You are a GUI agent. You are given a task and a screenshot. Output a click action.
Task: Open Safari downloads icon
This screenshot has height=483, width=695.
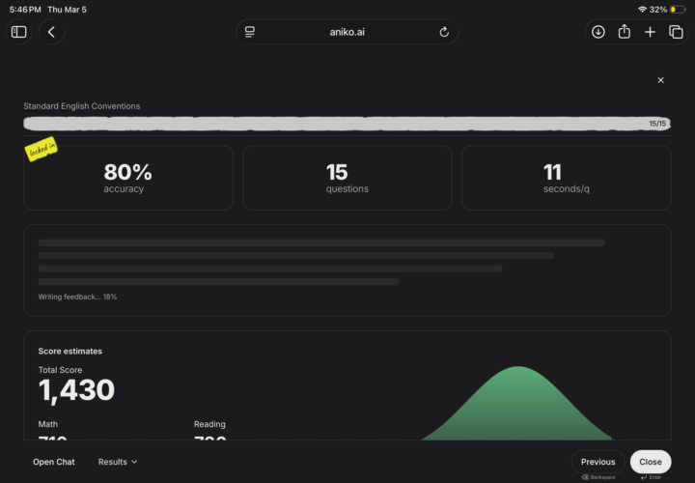(x=598, y=32)
